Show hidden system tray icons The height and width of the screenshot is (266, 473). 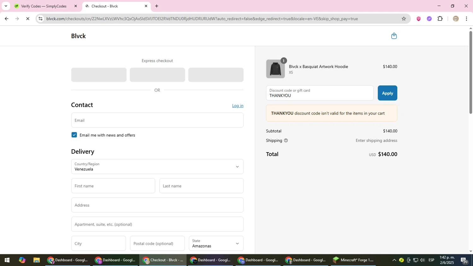coord(394,260)
